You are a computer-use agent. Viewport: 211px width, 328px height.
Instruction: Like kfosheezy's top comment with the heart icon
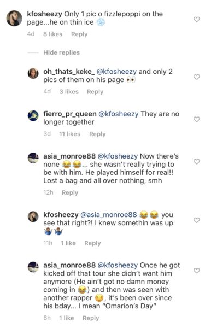[x=196, y=20]
